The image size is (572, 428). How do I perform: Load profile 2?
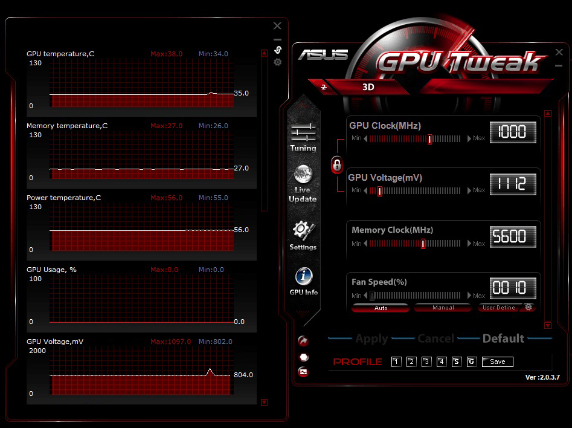point(411,362)
